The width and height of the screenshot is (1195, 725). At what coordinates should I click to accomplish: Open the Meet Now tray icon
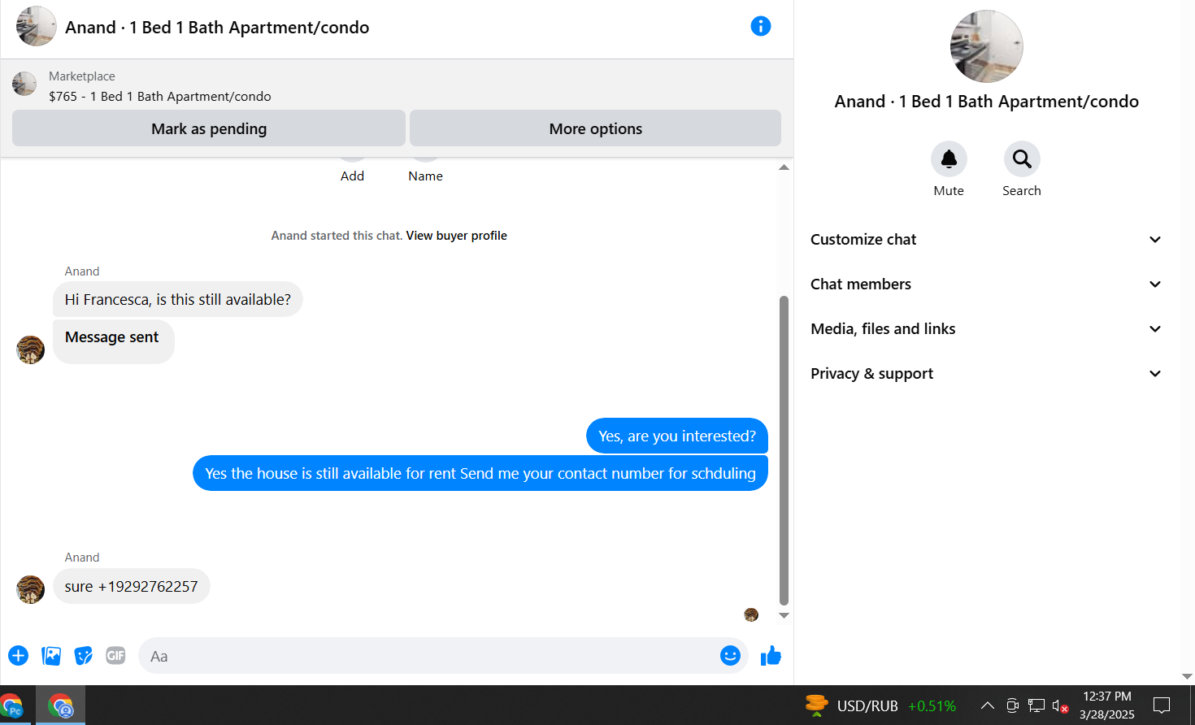point(1012,705)
